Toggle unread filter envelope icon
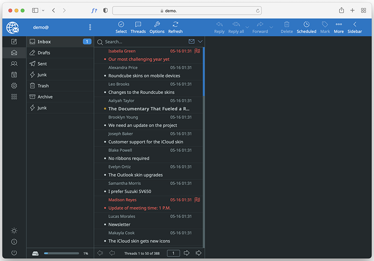Screen dimensions: 374x261 point(191,42)
